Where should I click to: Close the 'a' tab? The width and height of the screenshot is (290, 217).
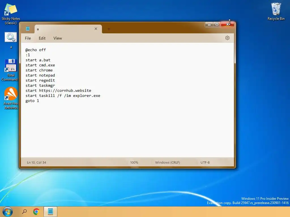96,29
